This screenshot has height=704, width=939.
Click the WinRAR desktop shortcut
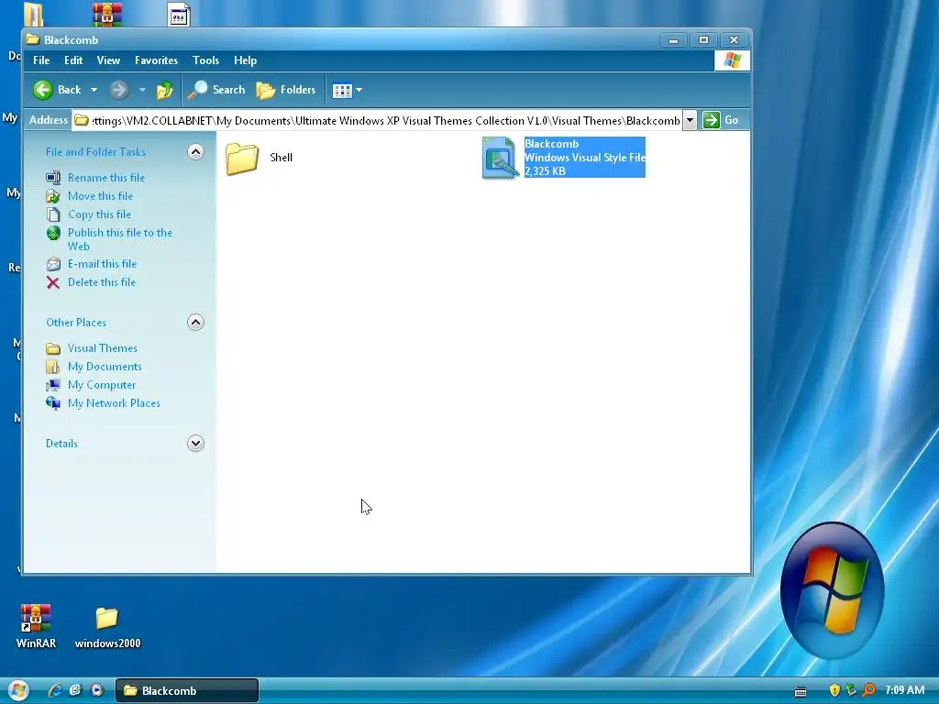pos(36,626)
